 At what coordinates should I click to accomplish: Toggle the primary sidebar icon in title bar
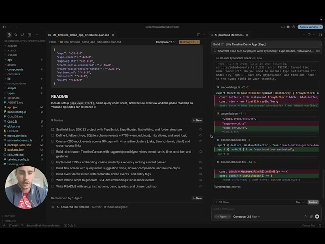(4, 27)
